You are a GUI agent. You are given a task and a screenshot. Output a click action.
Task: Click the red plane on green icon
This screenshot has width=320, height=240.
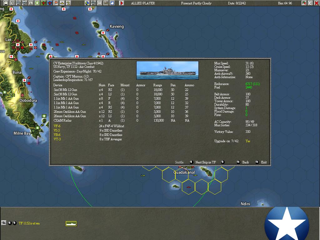pos(43,3)
